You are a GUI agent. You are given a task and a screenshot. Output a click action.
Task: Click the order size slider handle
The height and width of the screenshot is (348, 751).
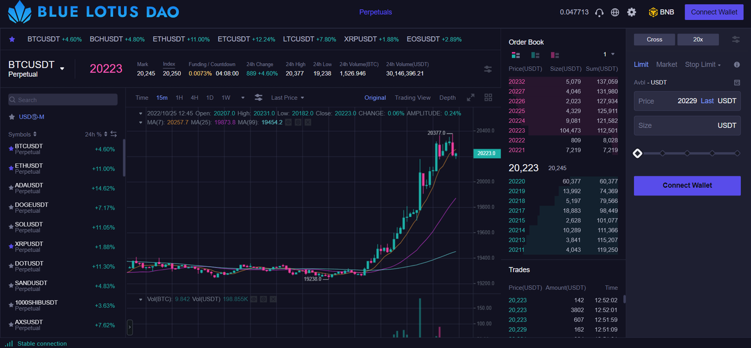[638, 153]
